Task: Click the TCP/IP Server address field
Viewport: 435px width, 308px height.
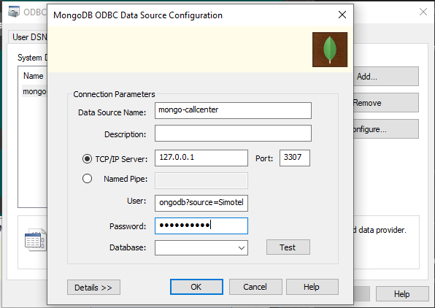Action: [x=201, y=158]
